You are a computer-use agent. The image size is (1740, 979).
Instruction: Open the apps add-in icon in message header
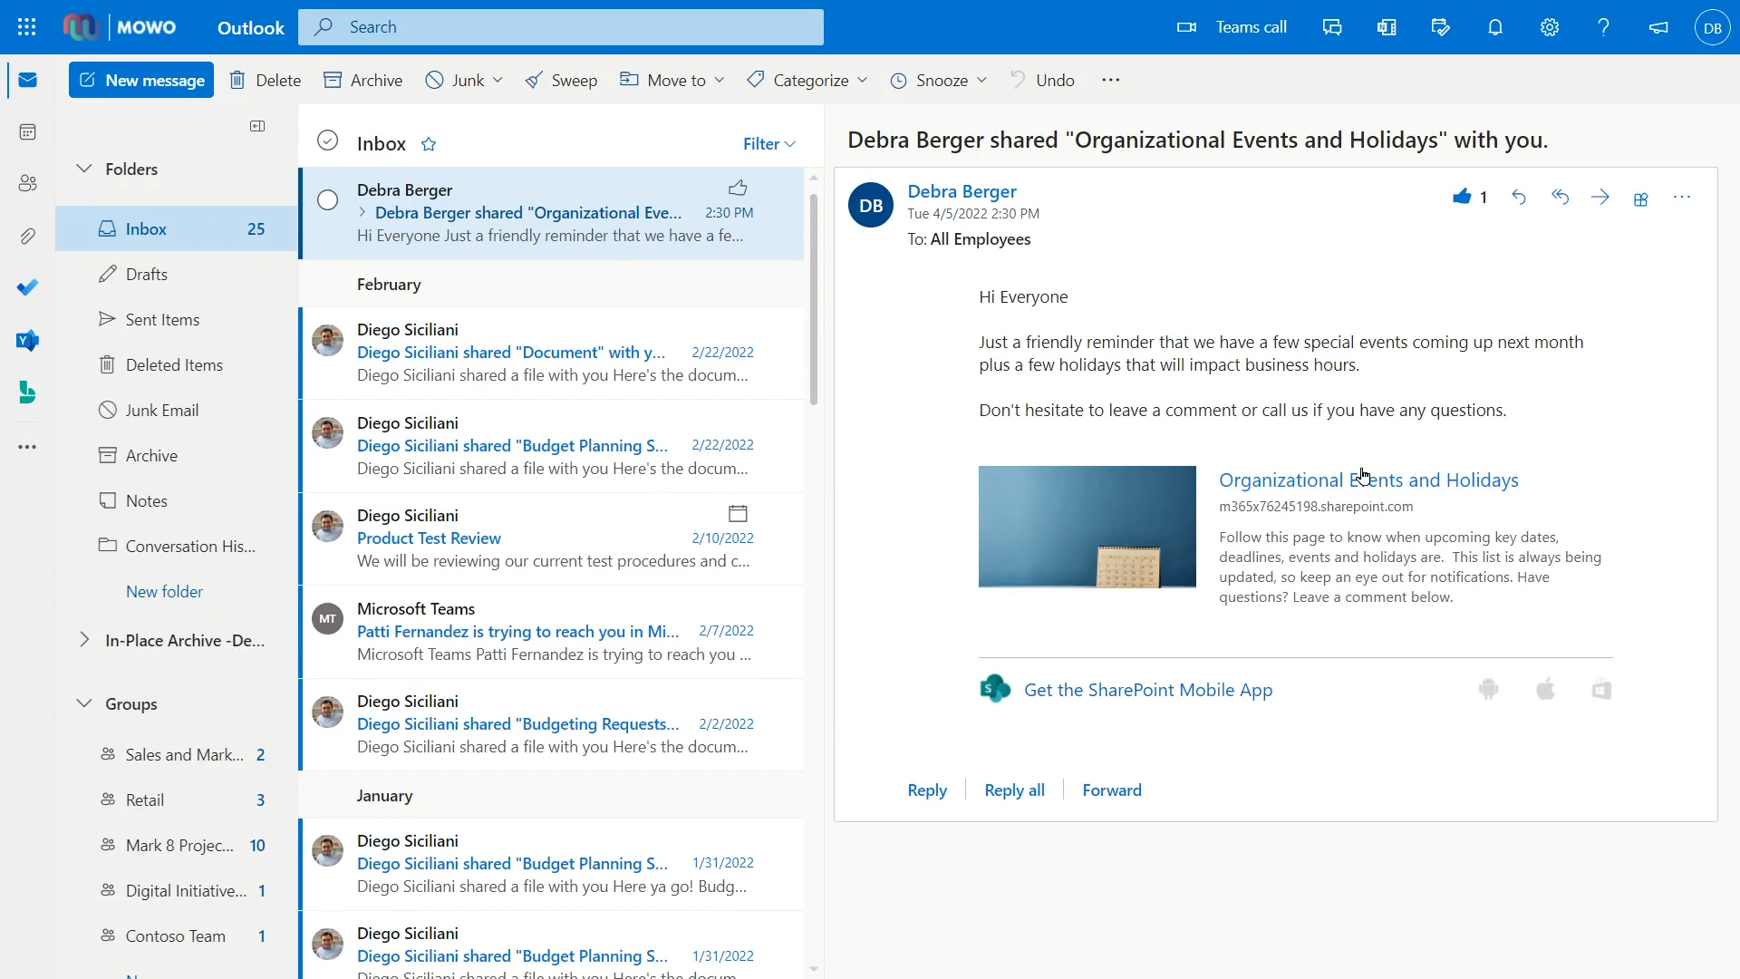[x=1641, y=199]
